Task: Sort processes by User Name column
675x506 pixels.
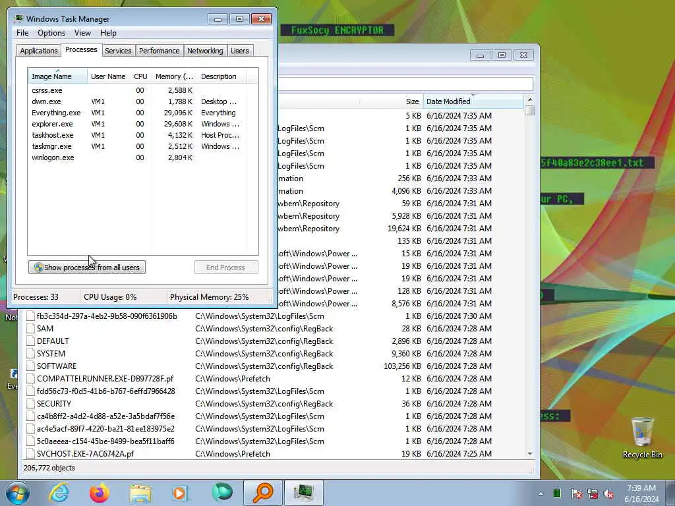Action: coord(108,76)
